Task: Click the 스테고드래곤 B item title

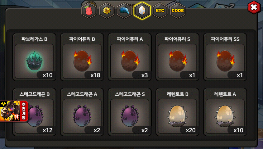Action: [35, 94]
